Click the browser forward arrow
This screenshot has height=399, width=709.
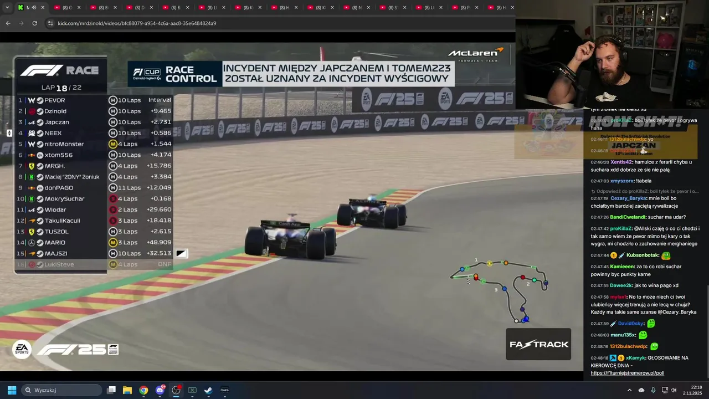[x=21, y=23]
